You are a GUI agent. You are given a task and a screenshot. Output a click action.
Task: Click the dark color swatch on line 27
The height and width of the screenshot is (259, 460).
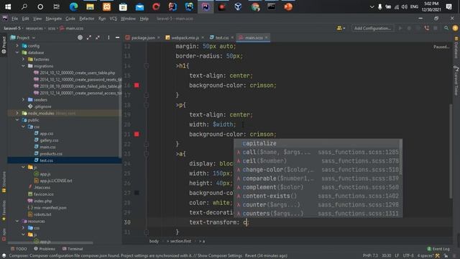click(x=137, y=193)
